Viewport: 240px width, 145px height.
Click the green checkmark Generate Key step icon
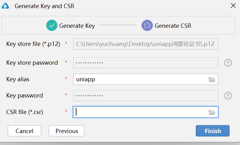coord(52,25)
